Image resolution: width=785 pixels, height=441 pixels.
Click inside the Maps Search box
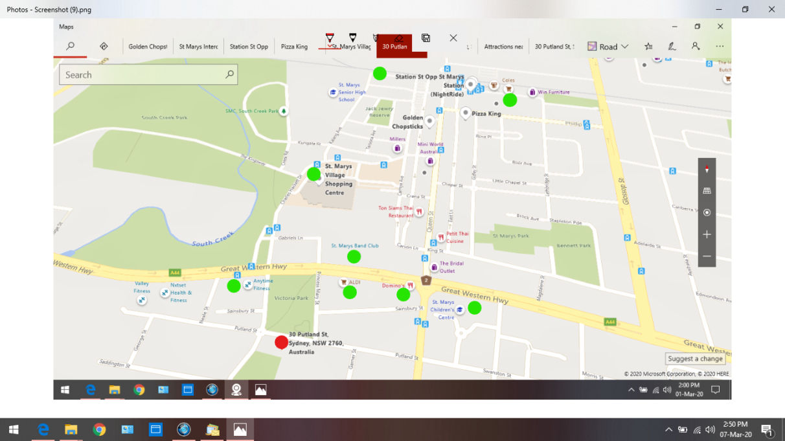pos(141,75)
